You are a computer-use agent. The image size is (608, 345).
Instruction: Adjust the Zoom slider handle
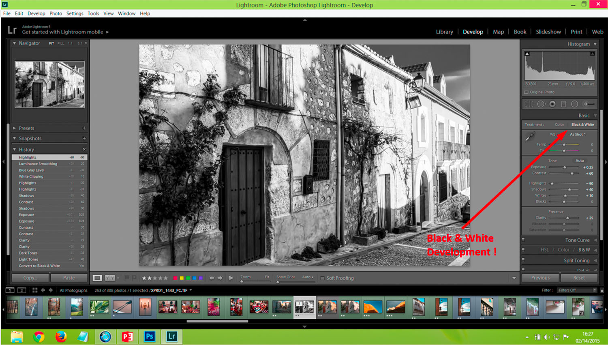click(x=242, y=281)
